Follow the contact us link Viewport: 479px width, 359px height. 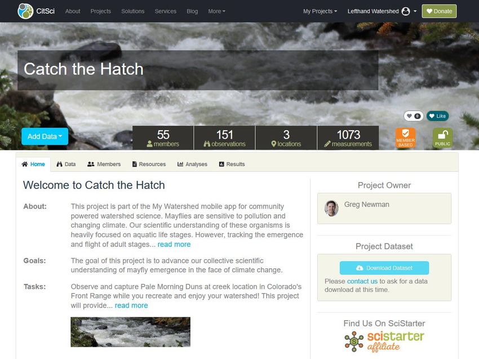pyautogui.click(x=362, y=281)
